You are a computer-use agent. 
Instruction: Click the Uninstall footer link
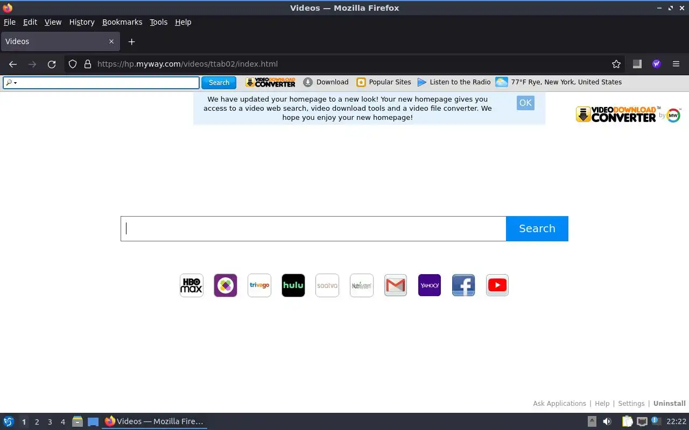point(669,404)
